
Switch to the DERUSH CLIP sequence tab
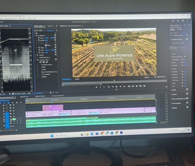24,97
